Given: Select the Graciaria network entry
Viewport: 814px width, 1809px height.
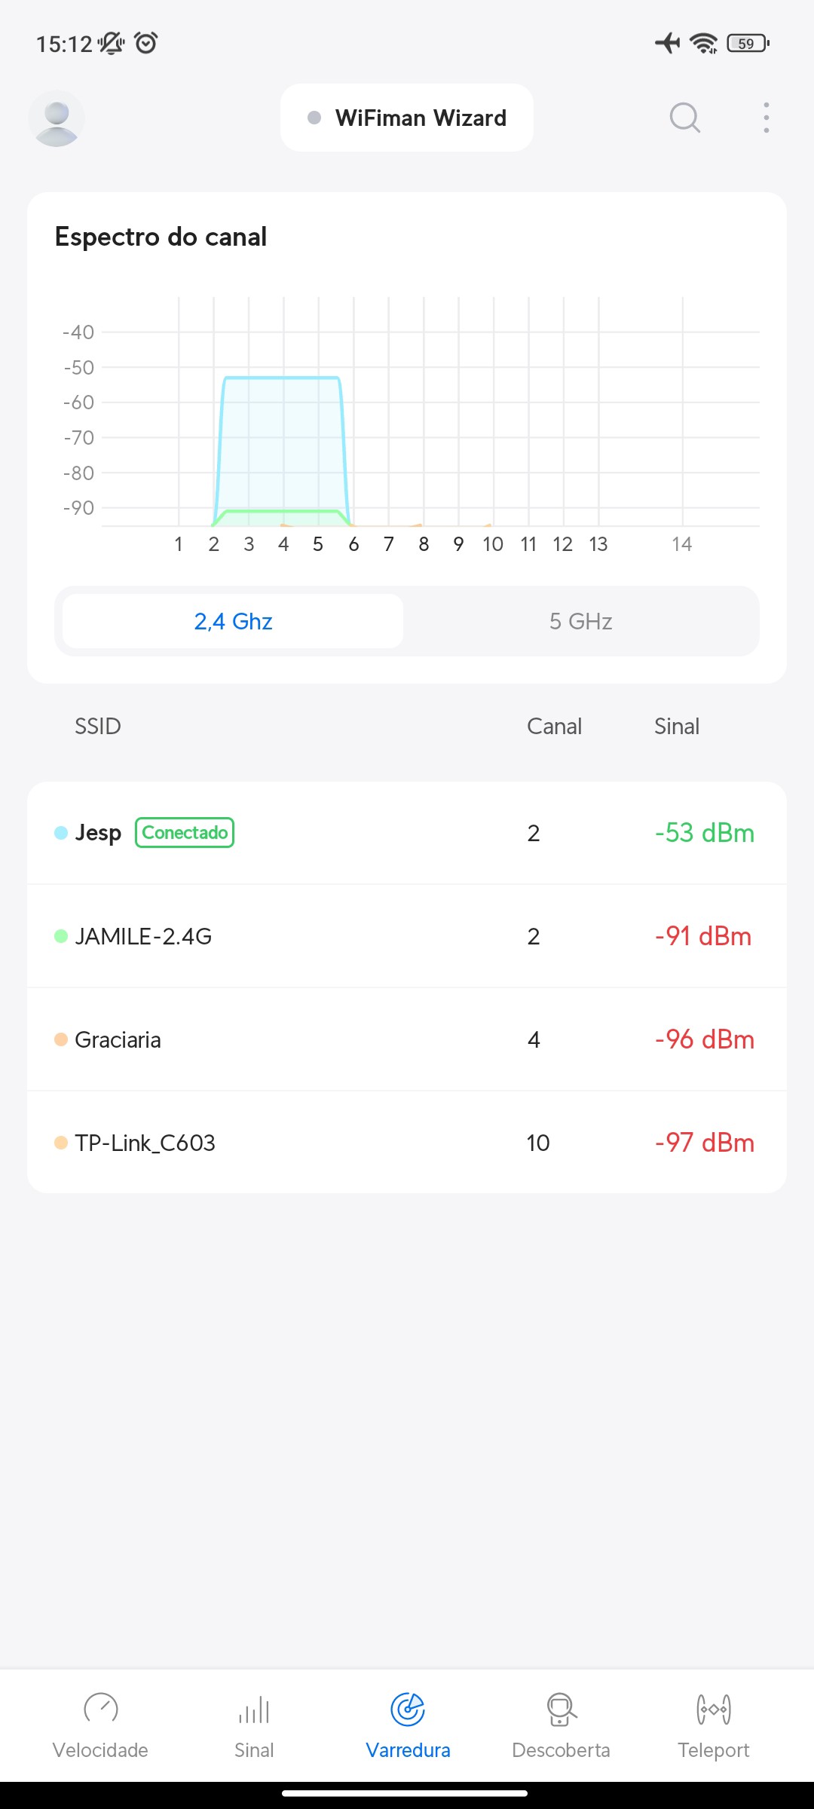Looking at the screenshot, I should 407,1039.
